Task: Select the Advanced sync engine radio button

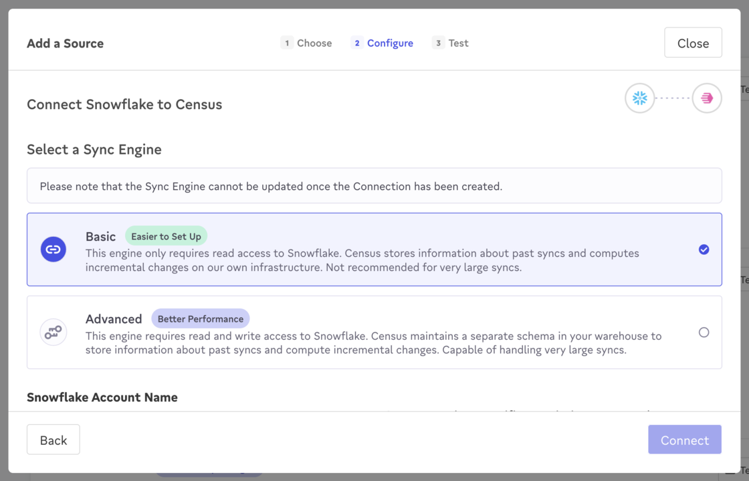Action: pyautogui.click(x=704, y=332)
